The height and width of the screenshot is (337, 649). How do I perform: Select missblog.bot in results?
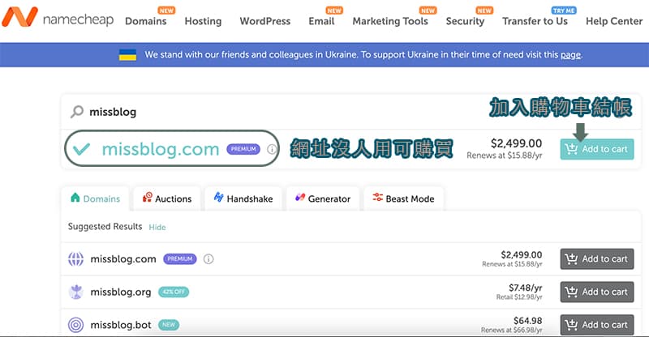pos(121,325)
